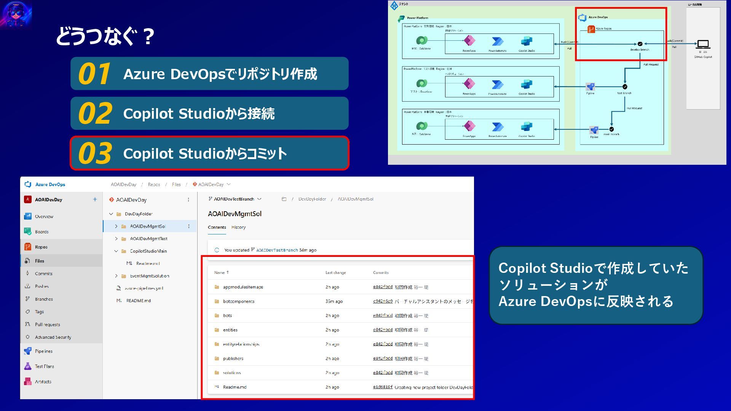Click the AOAIDevDay organization breadcrumb

(x=123, y=185)
